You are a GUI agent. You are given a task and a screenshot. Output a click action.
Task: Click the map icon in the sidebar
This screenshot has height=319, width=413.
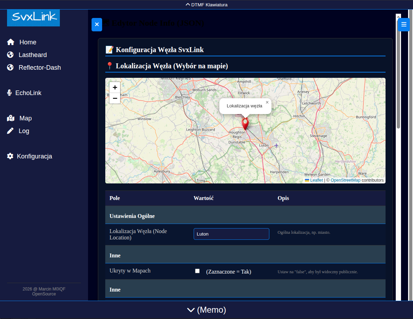11,118
